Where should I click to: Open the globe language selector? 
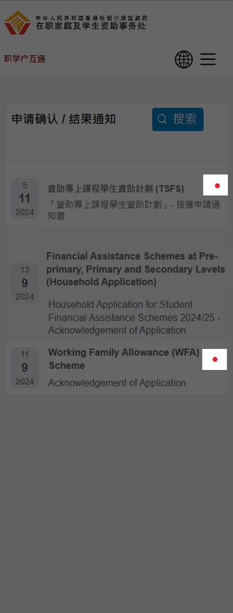click(x=184, y=60)
